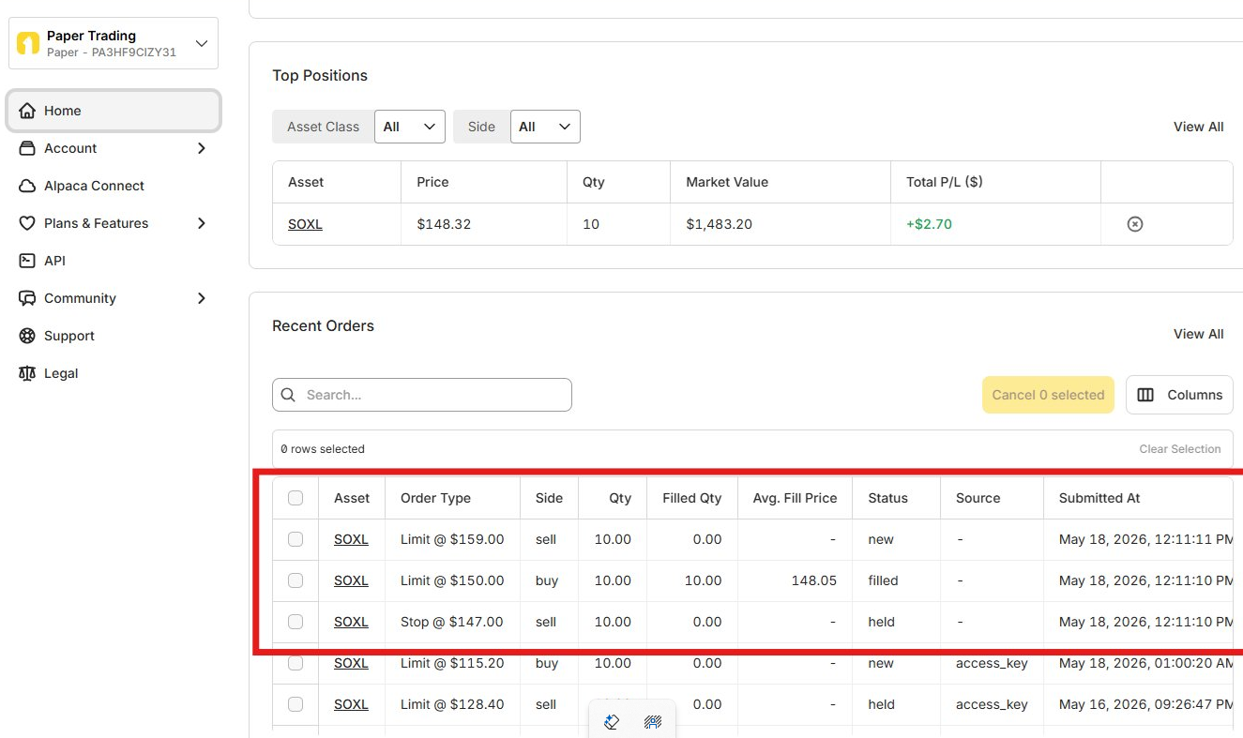Click the Alpaca logo icon in the account selector

(28, 43)
